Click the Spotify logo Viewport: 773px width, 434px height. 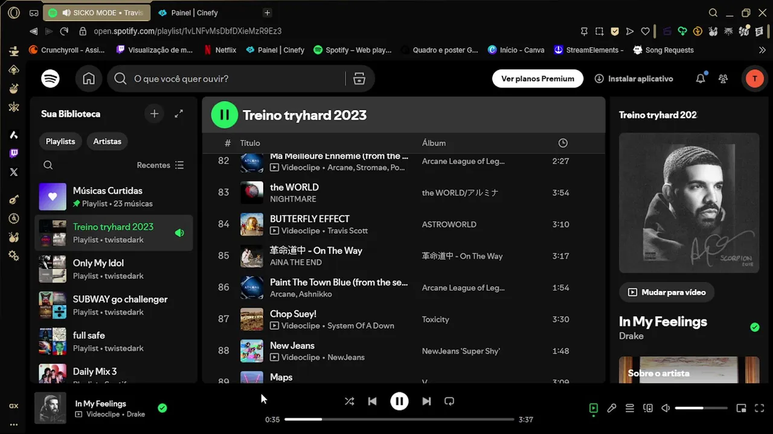tap(50, 79)
